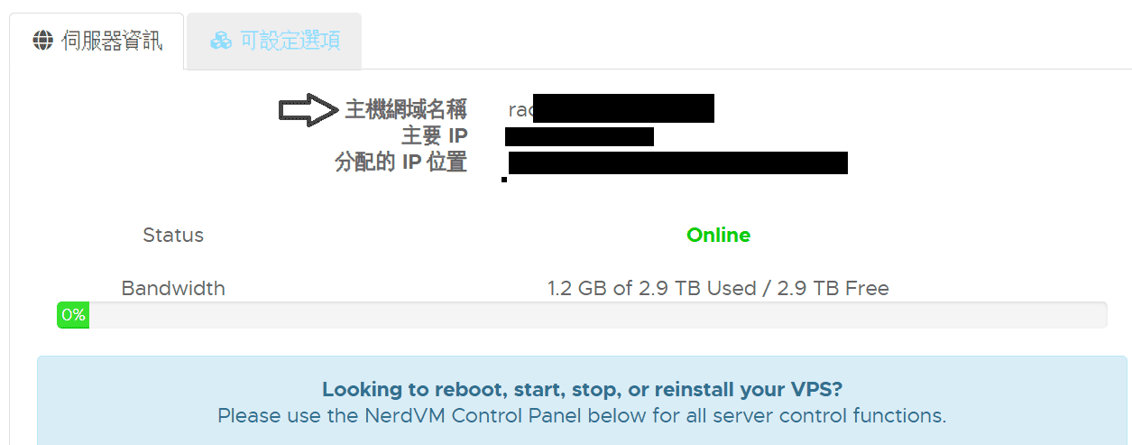Viewport: 1132px width, 445px height.
Task: Select the 主機網域名稱 label
Action: pos(406,110)
